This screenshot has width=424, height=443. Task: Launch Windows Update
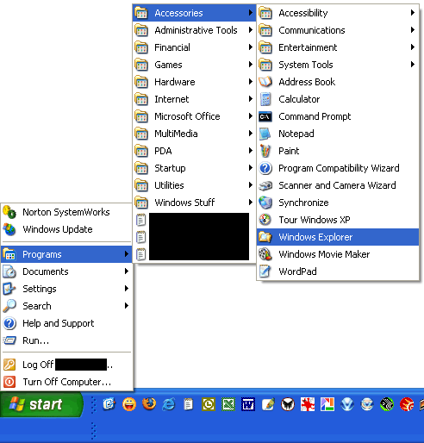66,229
